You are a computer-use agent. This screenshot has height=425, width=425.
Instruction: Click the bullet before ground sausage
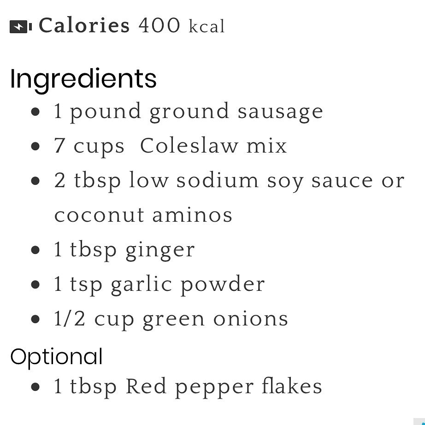(35, 112)
